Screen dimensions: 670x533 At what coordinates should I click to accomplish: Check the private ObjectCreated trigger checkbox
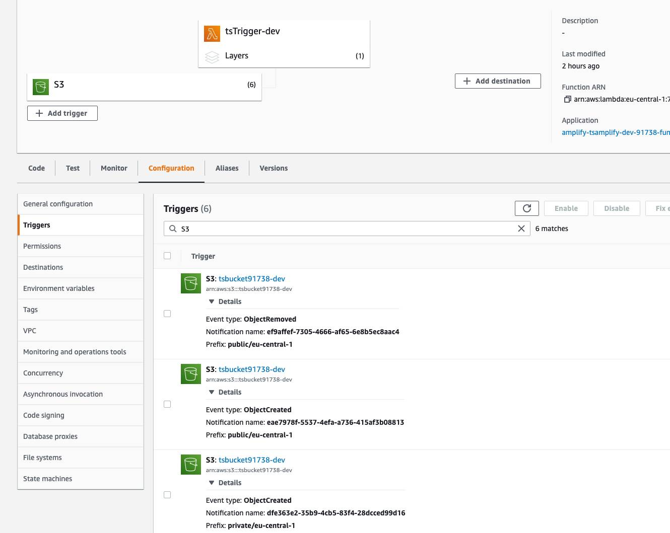[167, 495]
